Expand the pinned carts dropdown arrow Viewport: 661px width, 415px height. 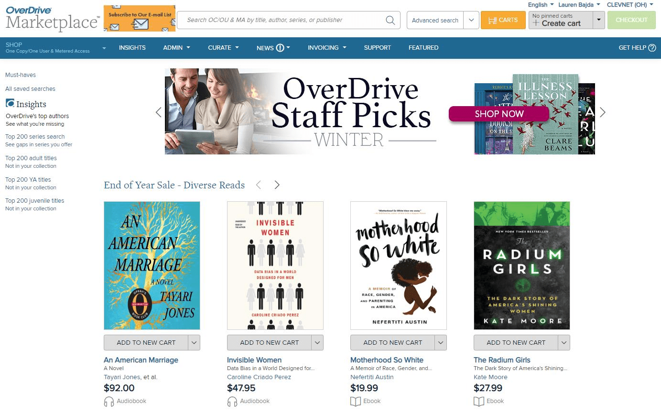click(x=598, y=20)
